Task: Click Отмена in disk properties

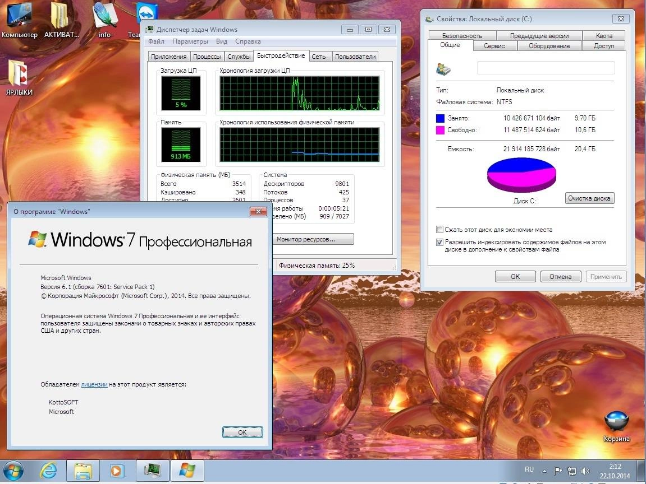Action: (560, 276)
